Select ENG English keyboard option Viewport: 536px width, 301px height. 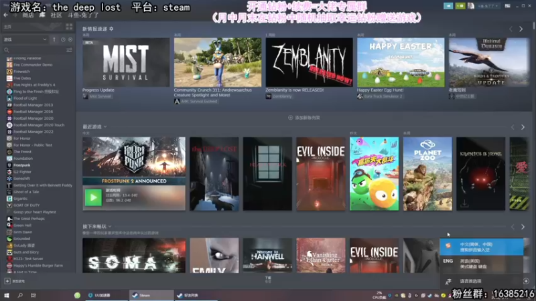pyautogui.click(x=481, y=264)
